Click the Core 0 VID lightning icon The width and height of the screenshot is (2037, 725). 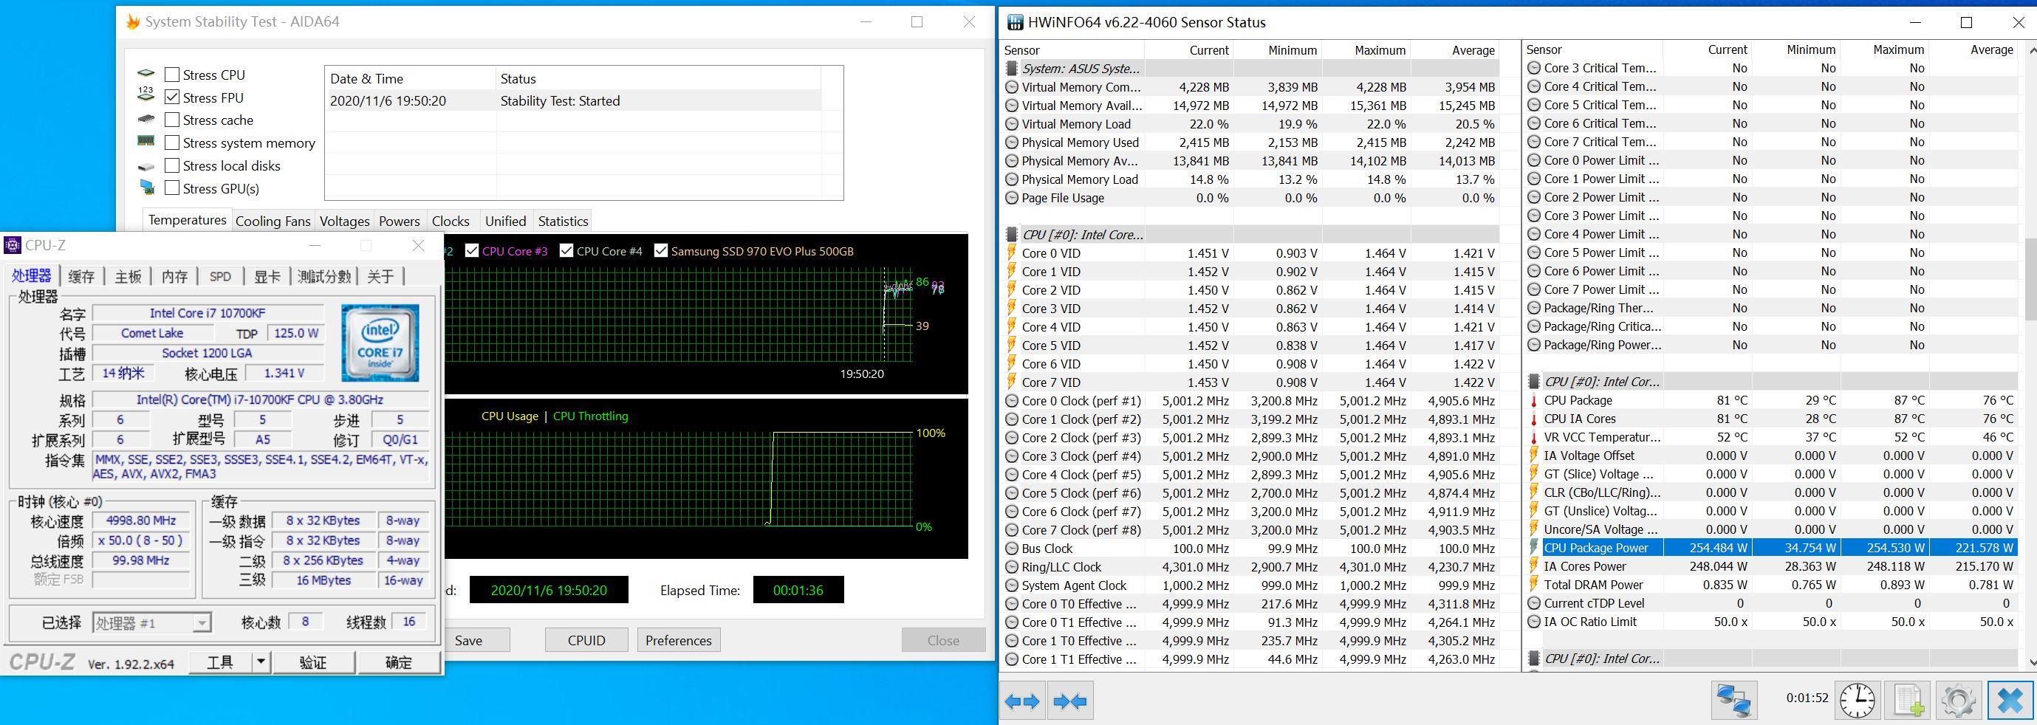[1011, 253]
